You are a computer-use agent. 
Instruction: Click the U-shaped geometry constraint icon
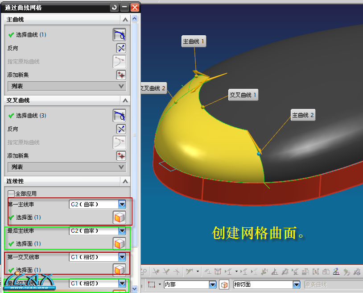point(218,271)
